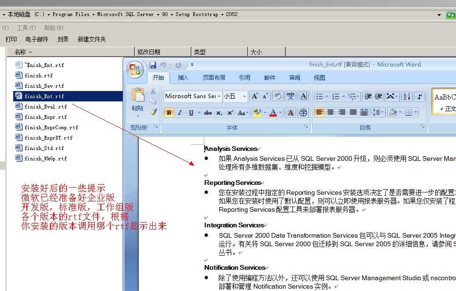Switch to the 审阅 ribbon tab

(295, 78)
